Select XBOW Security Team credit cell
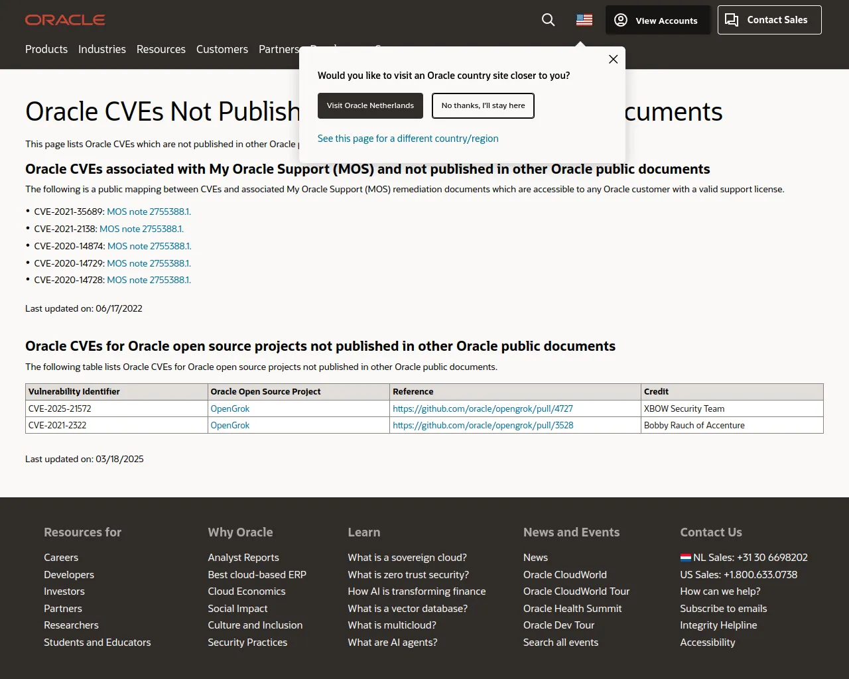This screenshot has width=849, height=679. [732, 408]
